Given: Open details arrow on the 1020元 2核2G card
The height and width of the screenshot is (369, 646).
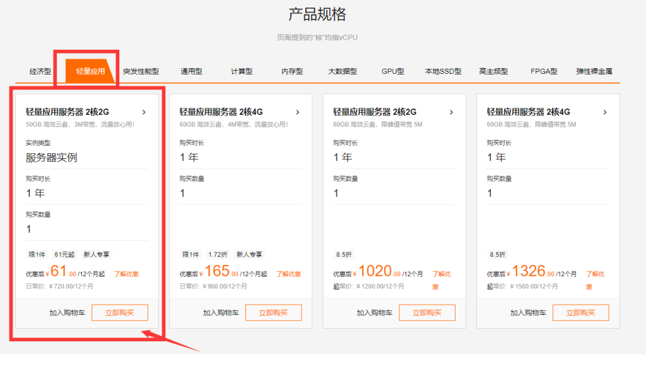Looking at the screenshot, I should [x=451, y=112].
